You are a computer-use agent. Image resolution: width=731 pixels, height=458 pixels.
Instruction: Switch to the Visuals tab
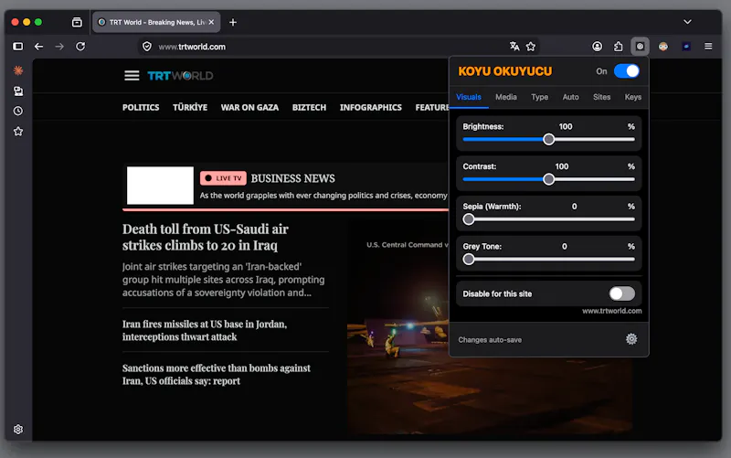pos(469,97)
